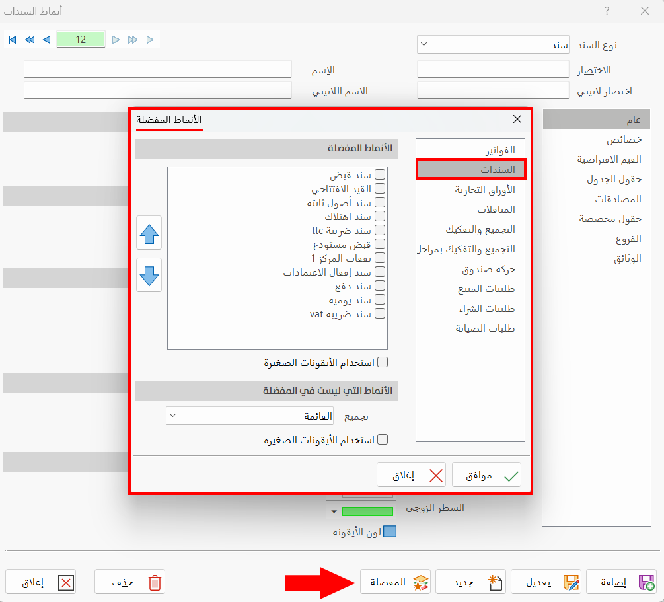Open the نوع السند dropdown

[493, 44]
